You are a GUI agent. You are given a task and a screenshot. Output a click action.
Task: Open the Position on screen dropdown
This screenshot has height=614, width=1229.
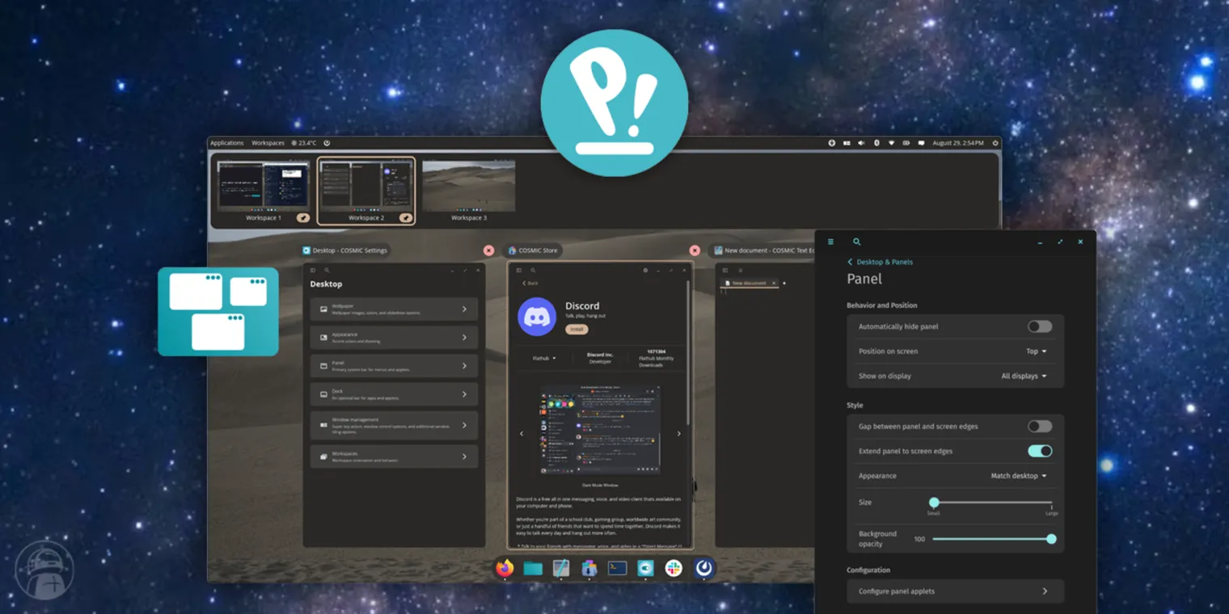click(1037, 351)
